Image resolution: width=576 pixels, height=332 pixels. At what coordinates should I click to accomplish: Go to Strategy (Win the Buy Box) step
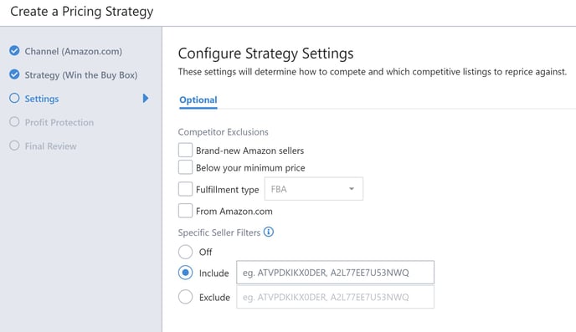click(81, 74)
